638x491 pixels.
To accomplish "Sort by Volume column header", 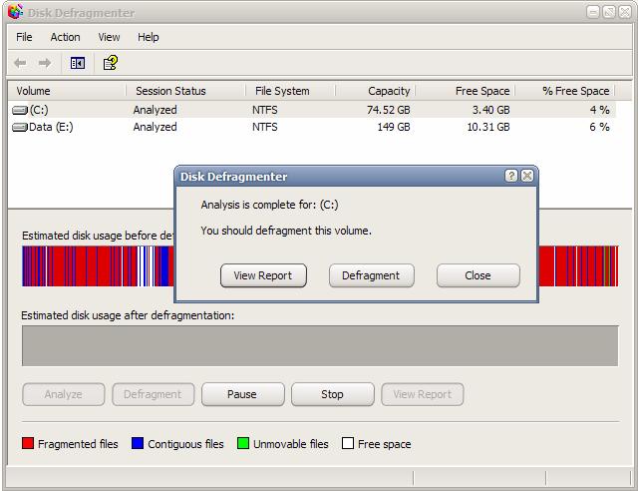I will 67,91.
